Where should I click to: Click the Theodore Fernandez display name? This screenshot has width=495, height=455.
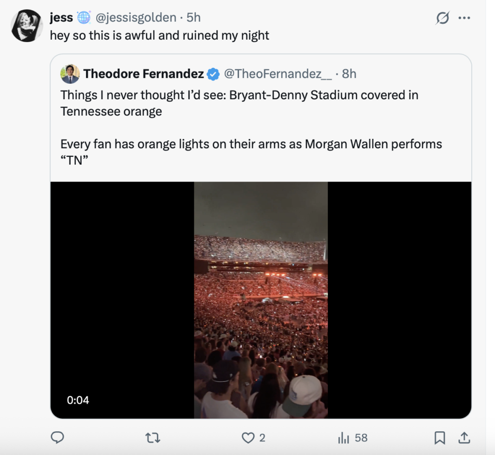(144, 74)
